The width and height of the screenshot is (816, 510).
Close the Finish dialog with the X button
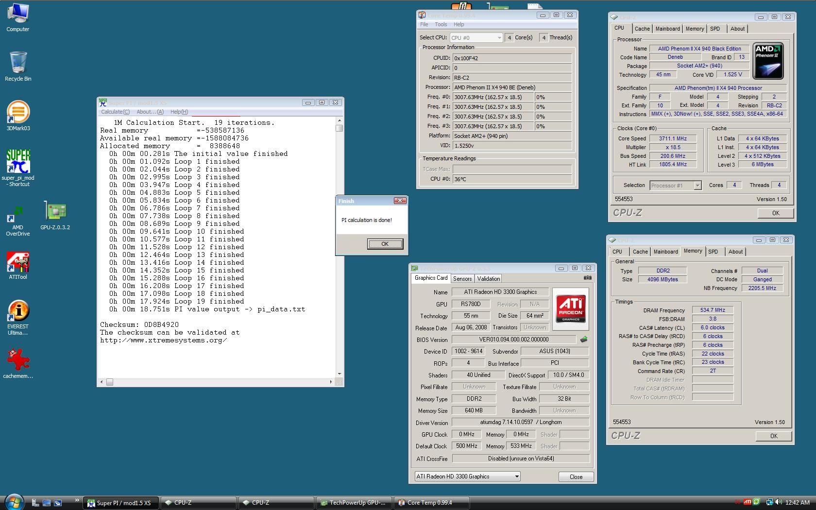(400, 201)
